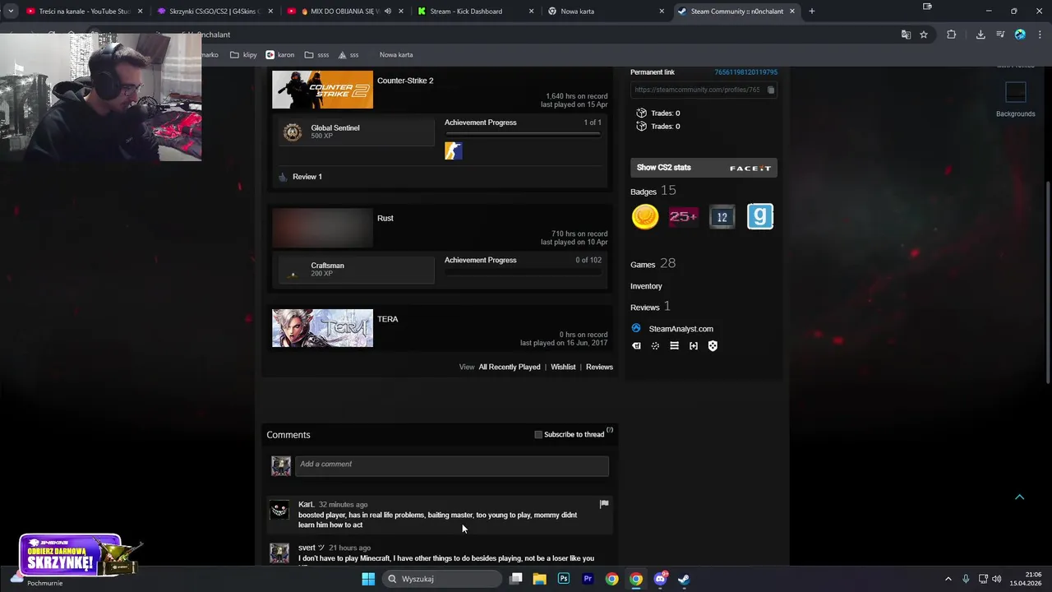The height and width of the screenshot is (592, 1052).
Task: Switch to the Nowa karta browser tab
Action: [x=606, y=12]
